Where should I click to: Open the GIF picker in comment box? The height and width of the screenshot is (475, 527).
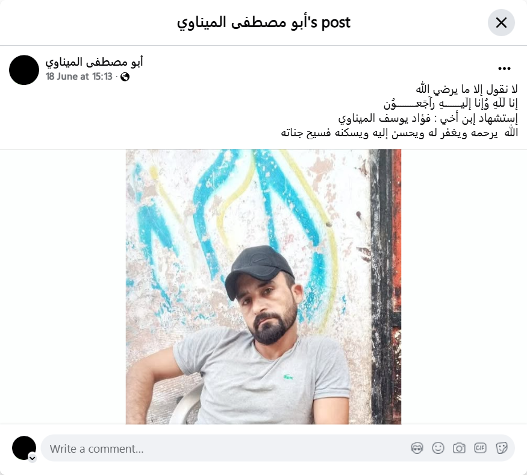[x=480, y=448]
